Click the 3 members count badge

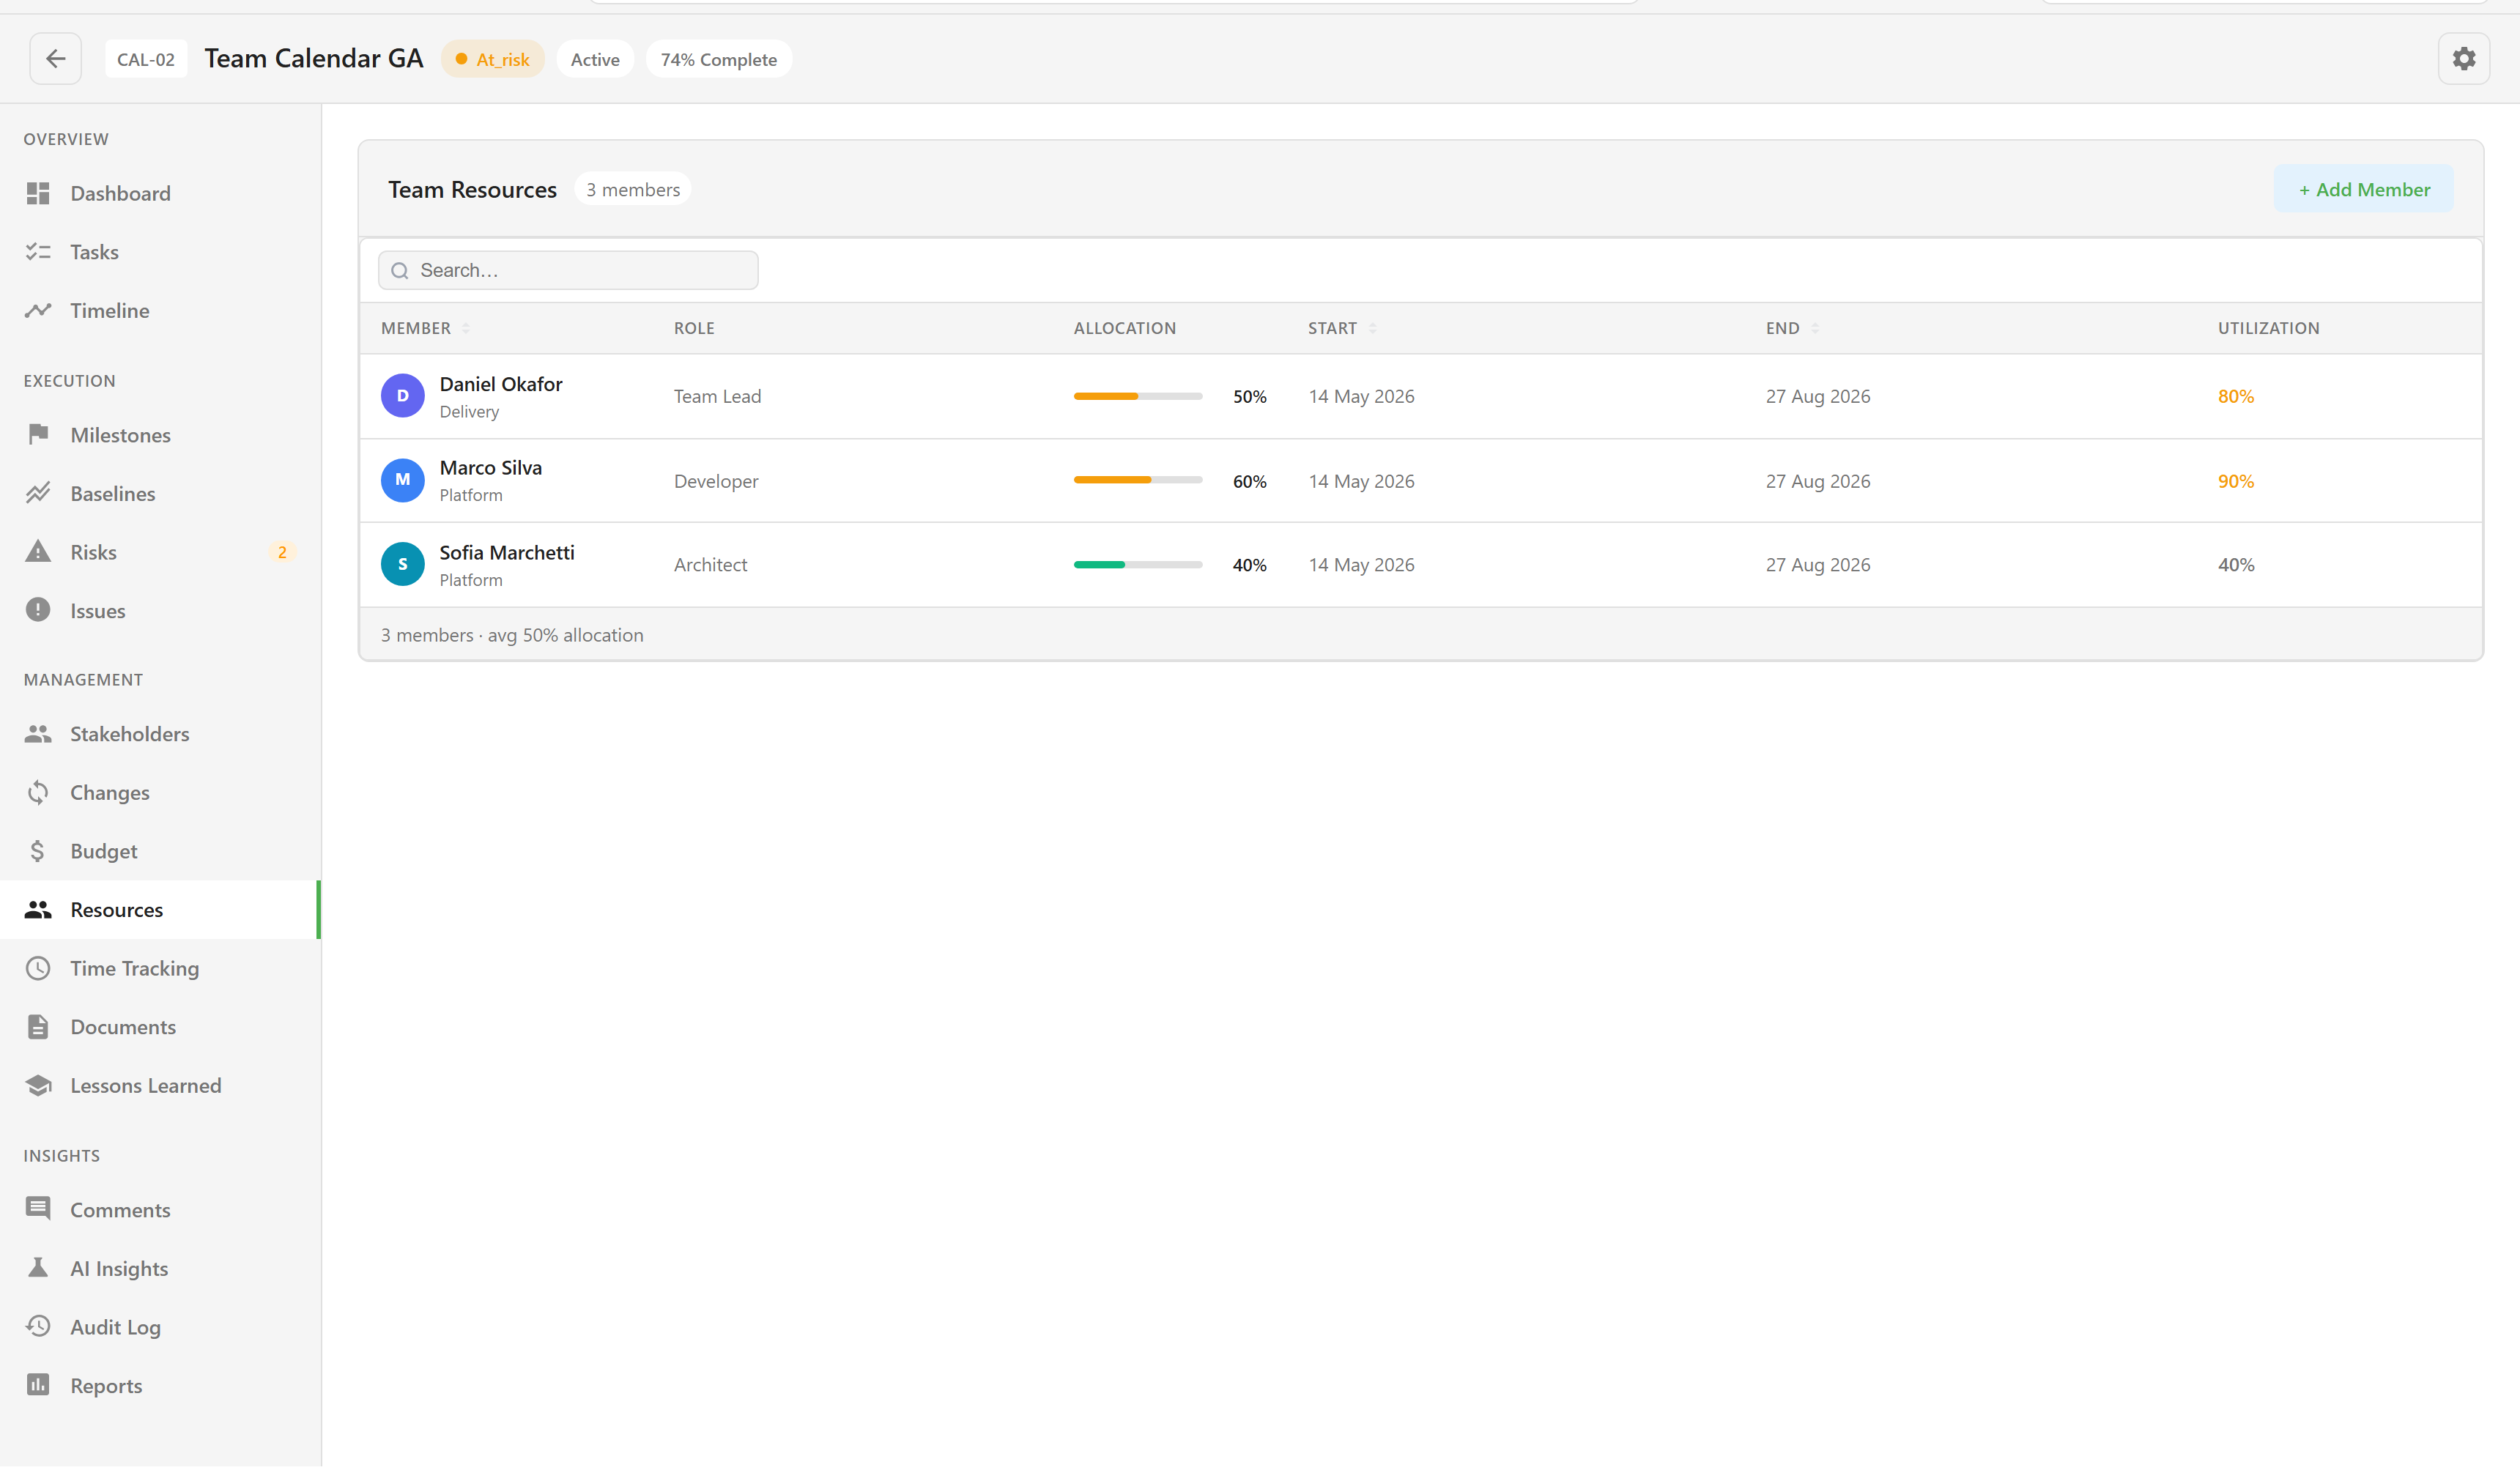pos(632,189)
